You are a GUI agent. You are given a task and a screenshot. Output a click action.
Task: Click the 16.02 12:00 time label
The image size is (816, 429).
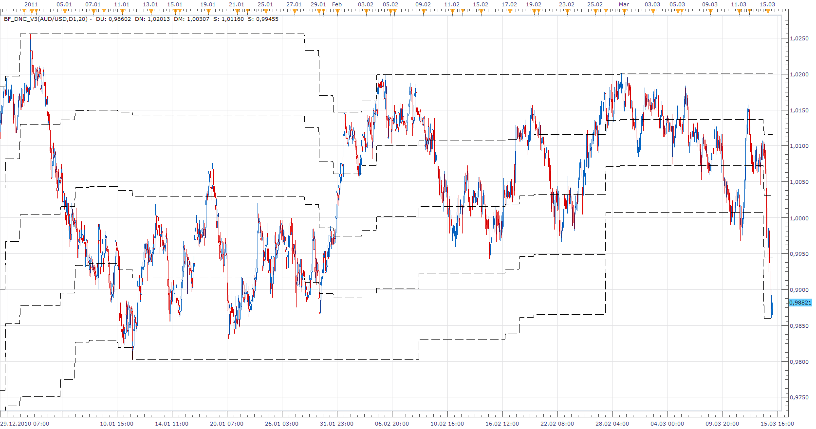[x=502, y=424]
